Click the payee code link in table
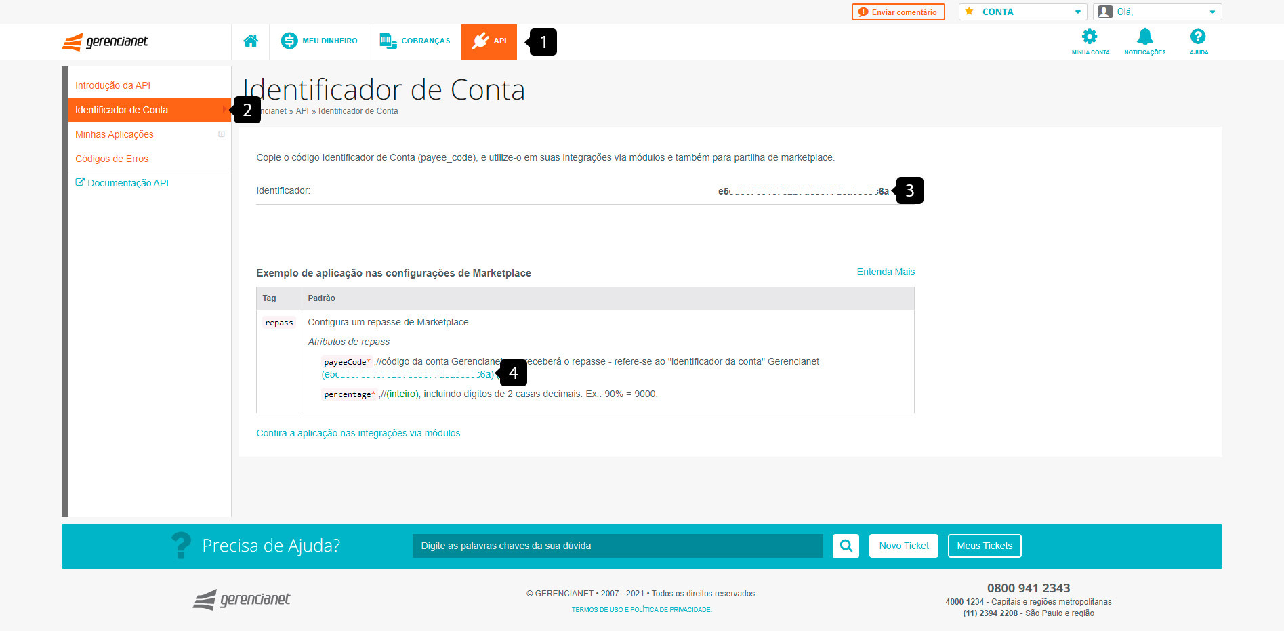The width and height of the screenshot is (1284, 631). click(408, 374)
